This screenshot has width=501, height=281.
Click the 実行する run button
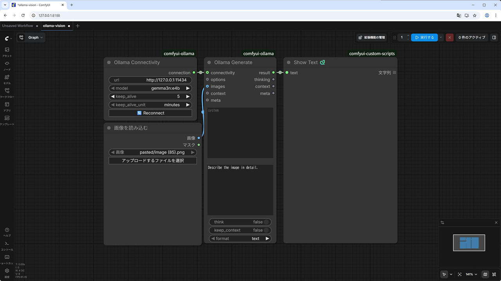point(424,37)
